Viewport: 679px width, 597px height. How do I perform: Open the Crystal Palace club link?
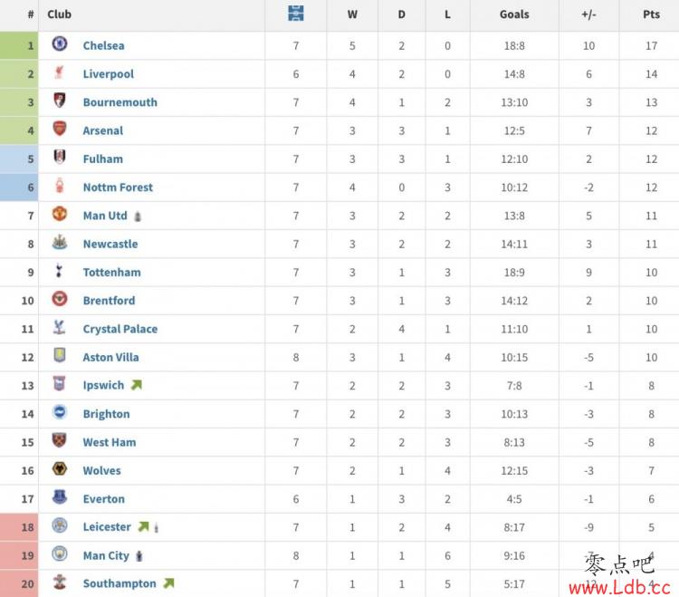point(120,329)
